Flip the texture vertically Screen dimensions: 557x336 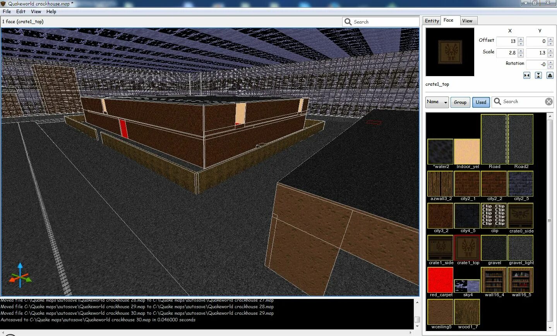[538, 75]
